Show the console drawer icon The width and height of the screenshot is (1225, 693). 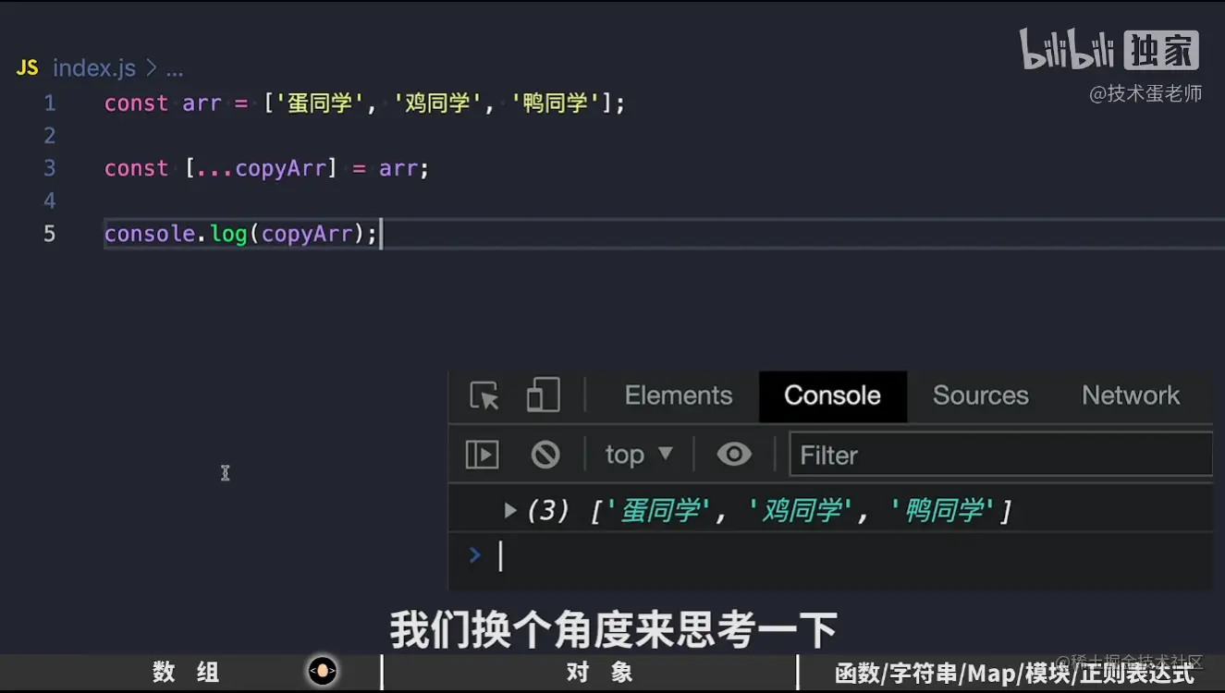(482, 454)
